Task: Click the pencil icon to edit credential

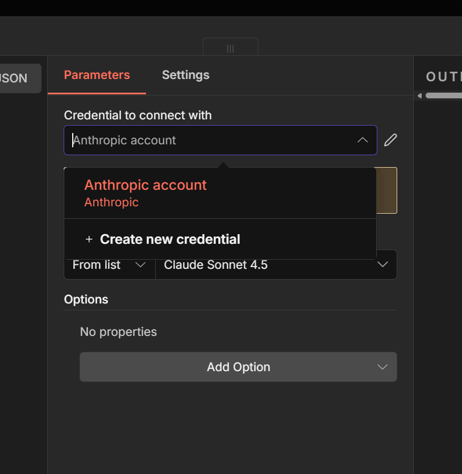Action: [x=390, y=140]
